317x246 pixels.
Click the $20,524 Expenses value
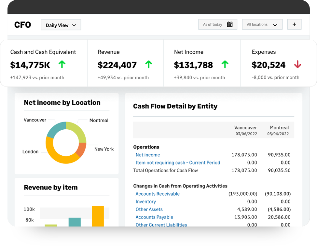pyautogui.click(x=269, y=65)
